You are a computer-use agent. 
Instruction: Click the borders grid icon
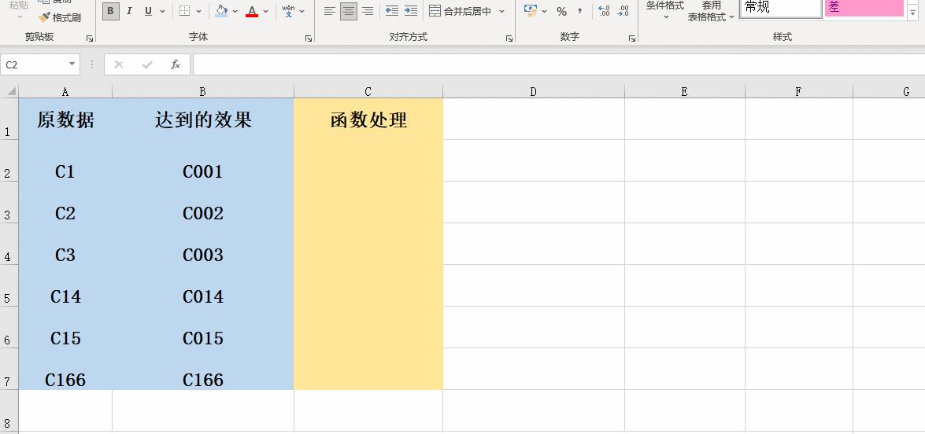[x=184, y=11]
